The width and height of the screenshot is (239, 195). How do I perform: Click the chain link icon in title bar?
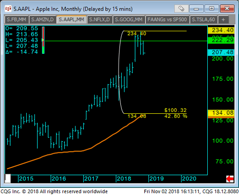181,9
